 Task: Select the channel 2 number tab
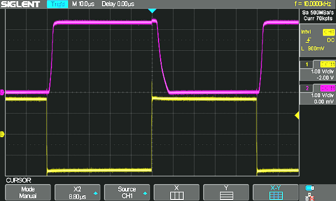pyautogui.click(x=307, y=88)
